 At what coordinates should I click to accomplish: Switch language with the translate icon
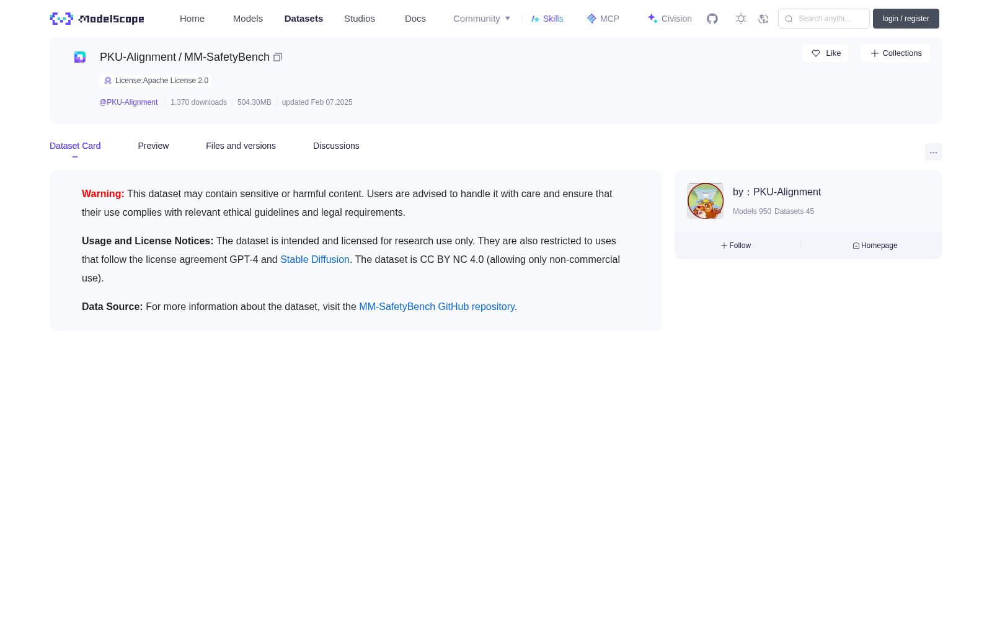pos(763,19)
